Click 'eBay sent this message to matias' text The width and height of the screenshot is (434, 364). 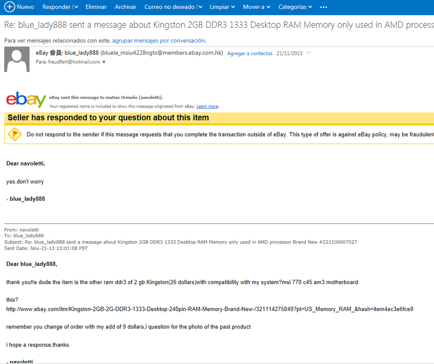click(106, 98)
